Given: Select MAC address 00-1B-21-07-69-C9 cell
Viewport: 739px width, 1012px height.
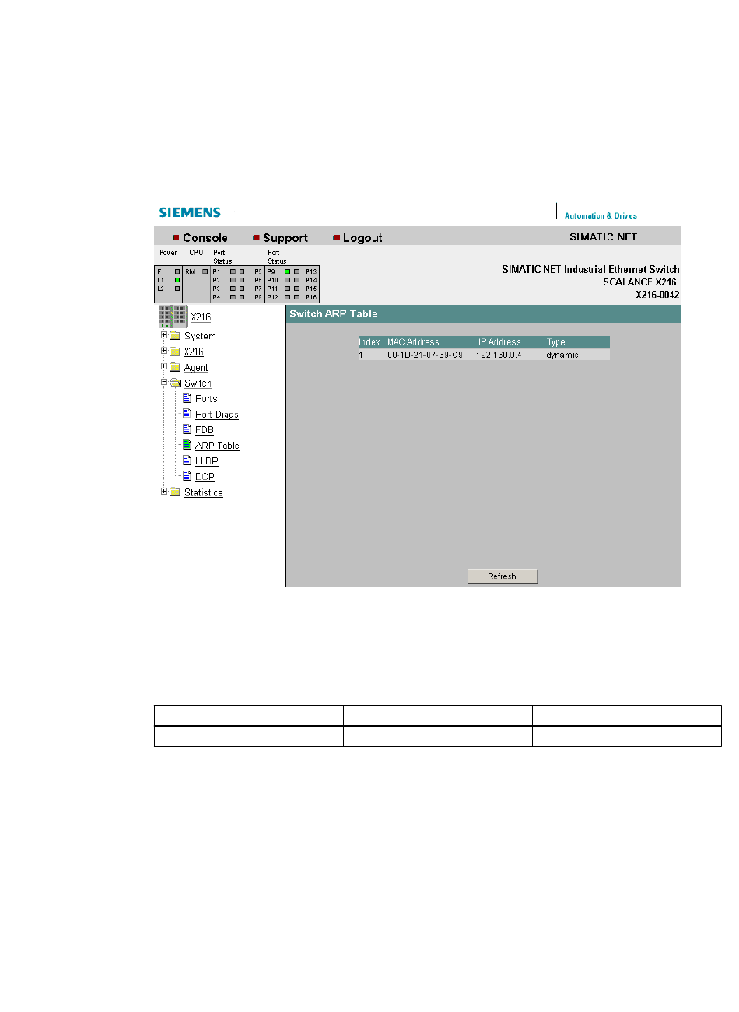Looking at the screenshot, I should click(425, 355).
